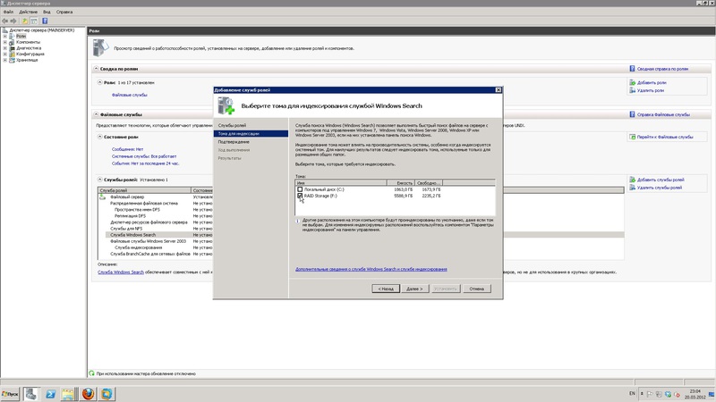Click the Далее button in the wizard

pyautogui.click(x=414, y=289)
